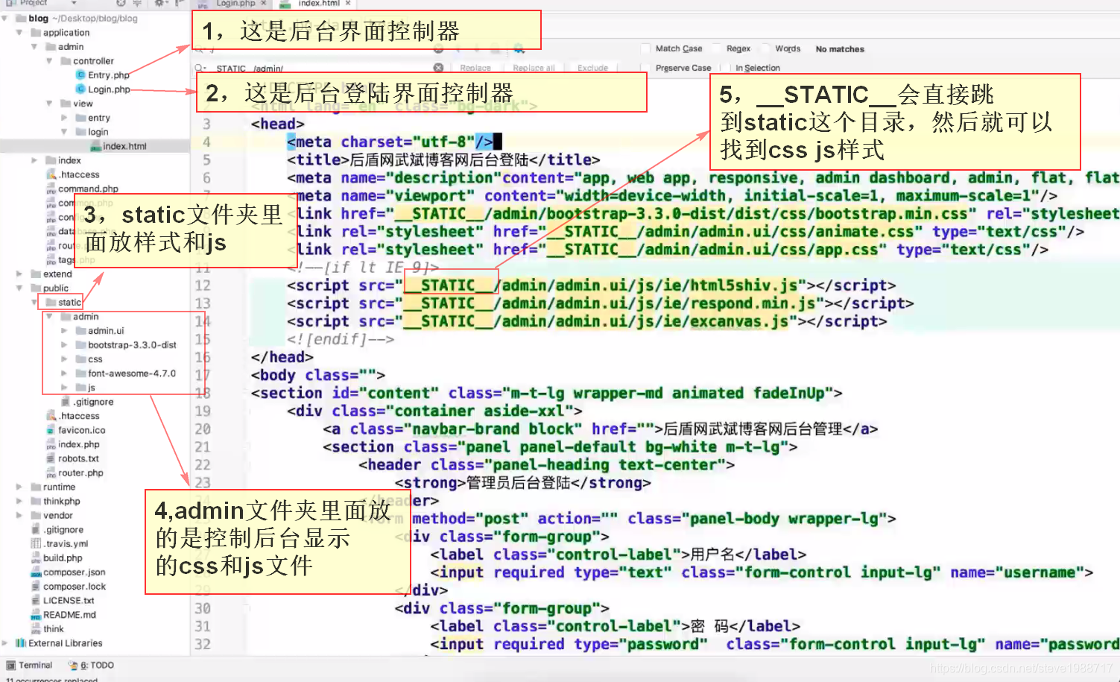Click into the replace input field

click(320, 68)
